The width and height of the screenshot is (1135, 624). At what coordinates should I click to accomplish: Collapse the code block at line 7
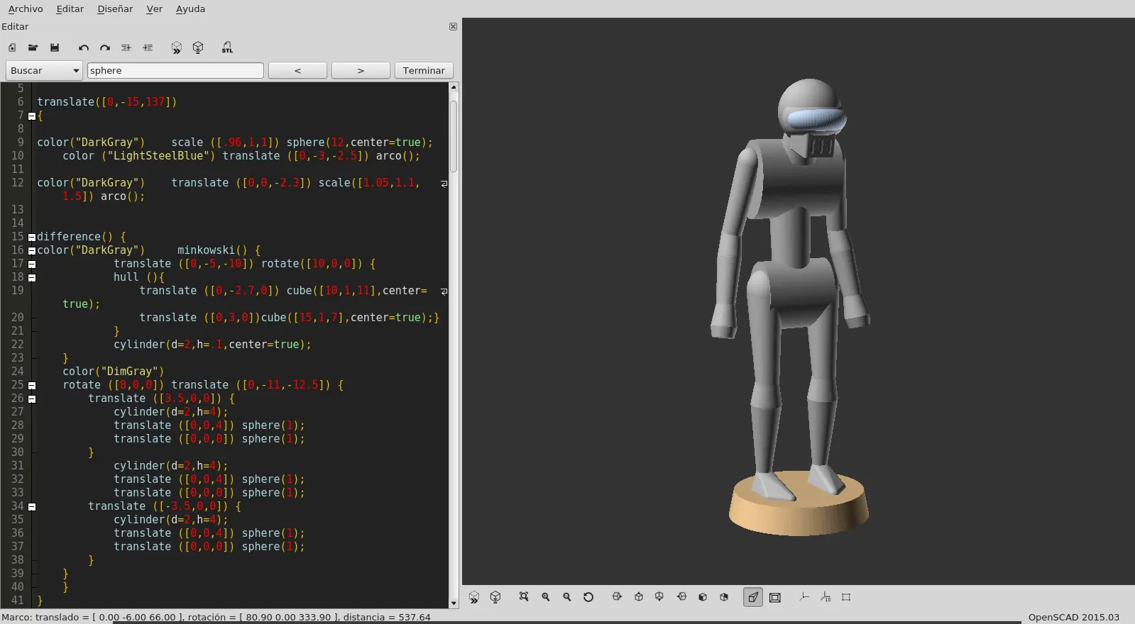pos(32,116)
